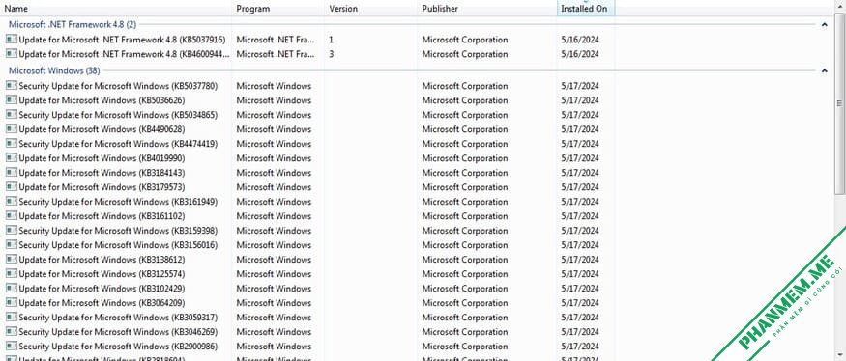The height and width of the screenshot is (361, 846).
Task: Click the icon beside update KB4019990
Action: coord(12,158)
